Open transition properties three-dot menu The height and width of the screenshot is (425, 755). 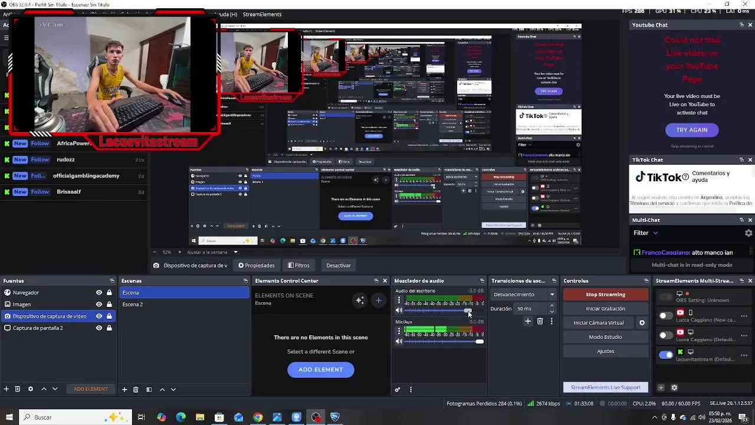click(552, 321)
